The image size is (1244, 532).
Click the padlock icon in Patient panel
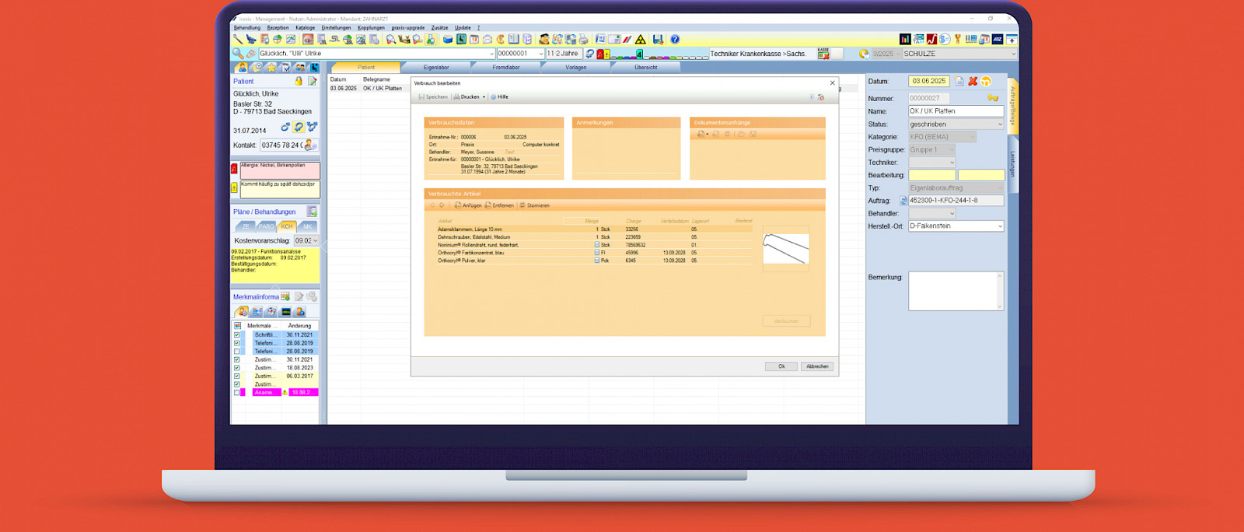[x=299, y=81]
